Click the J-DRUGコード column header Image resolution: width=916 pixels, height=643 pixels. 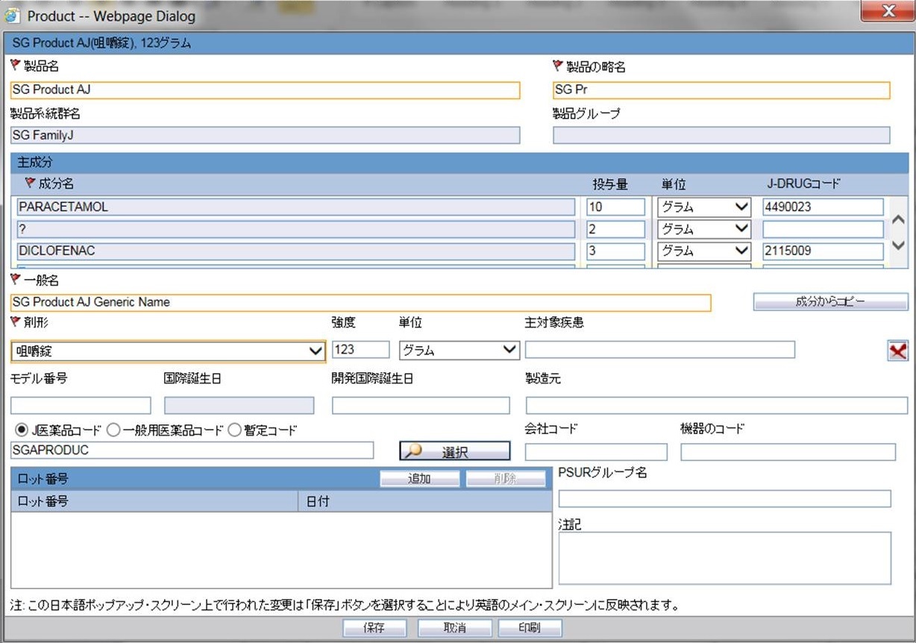[803, 184]
